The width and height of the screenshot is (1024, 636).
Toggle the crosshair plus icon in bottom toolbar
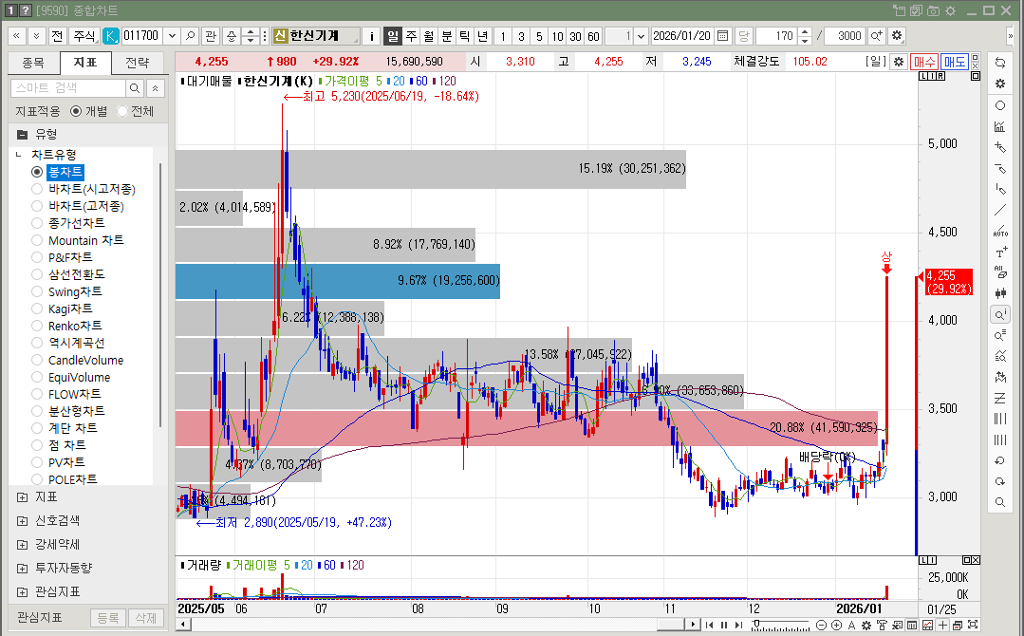tap(942, 625)
